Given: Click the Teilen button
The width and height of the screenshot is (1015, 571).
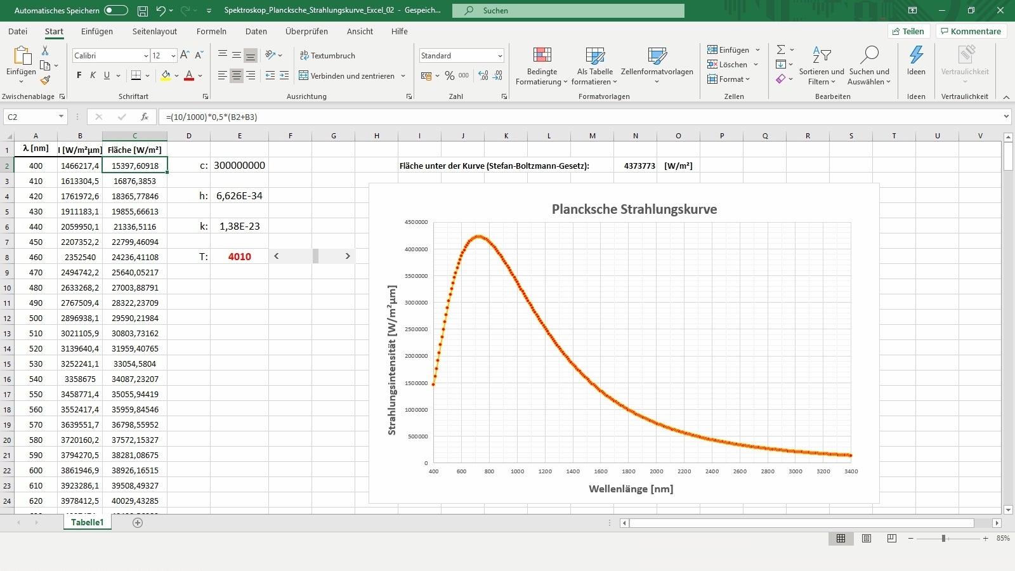Looking at the screenshot, I should (x=908, y=31).
